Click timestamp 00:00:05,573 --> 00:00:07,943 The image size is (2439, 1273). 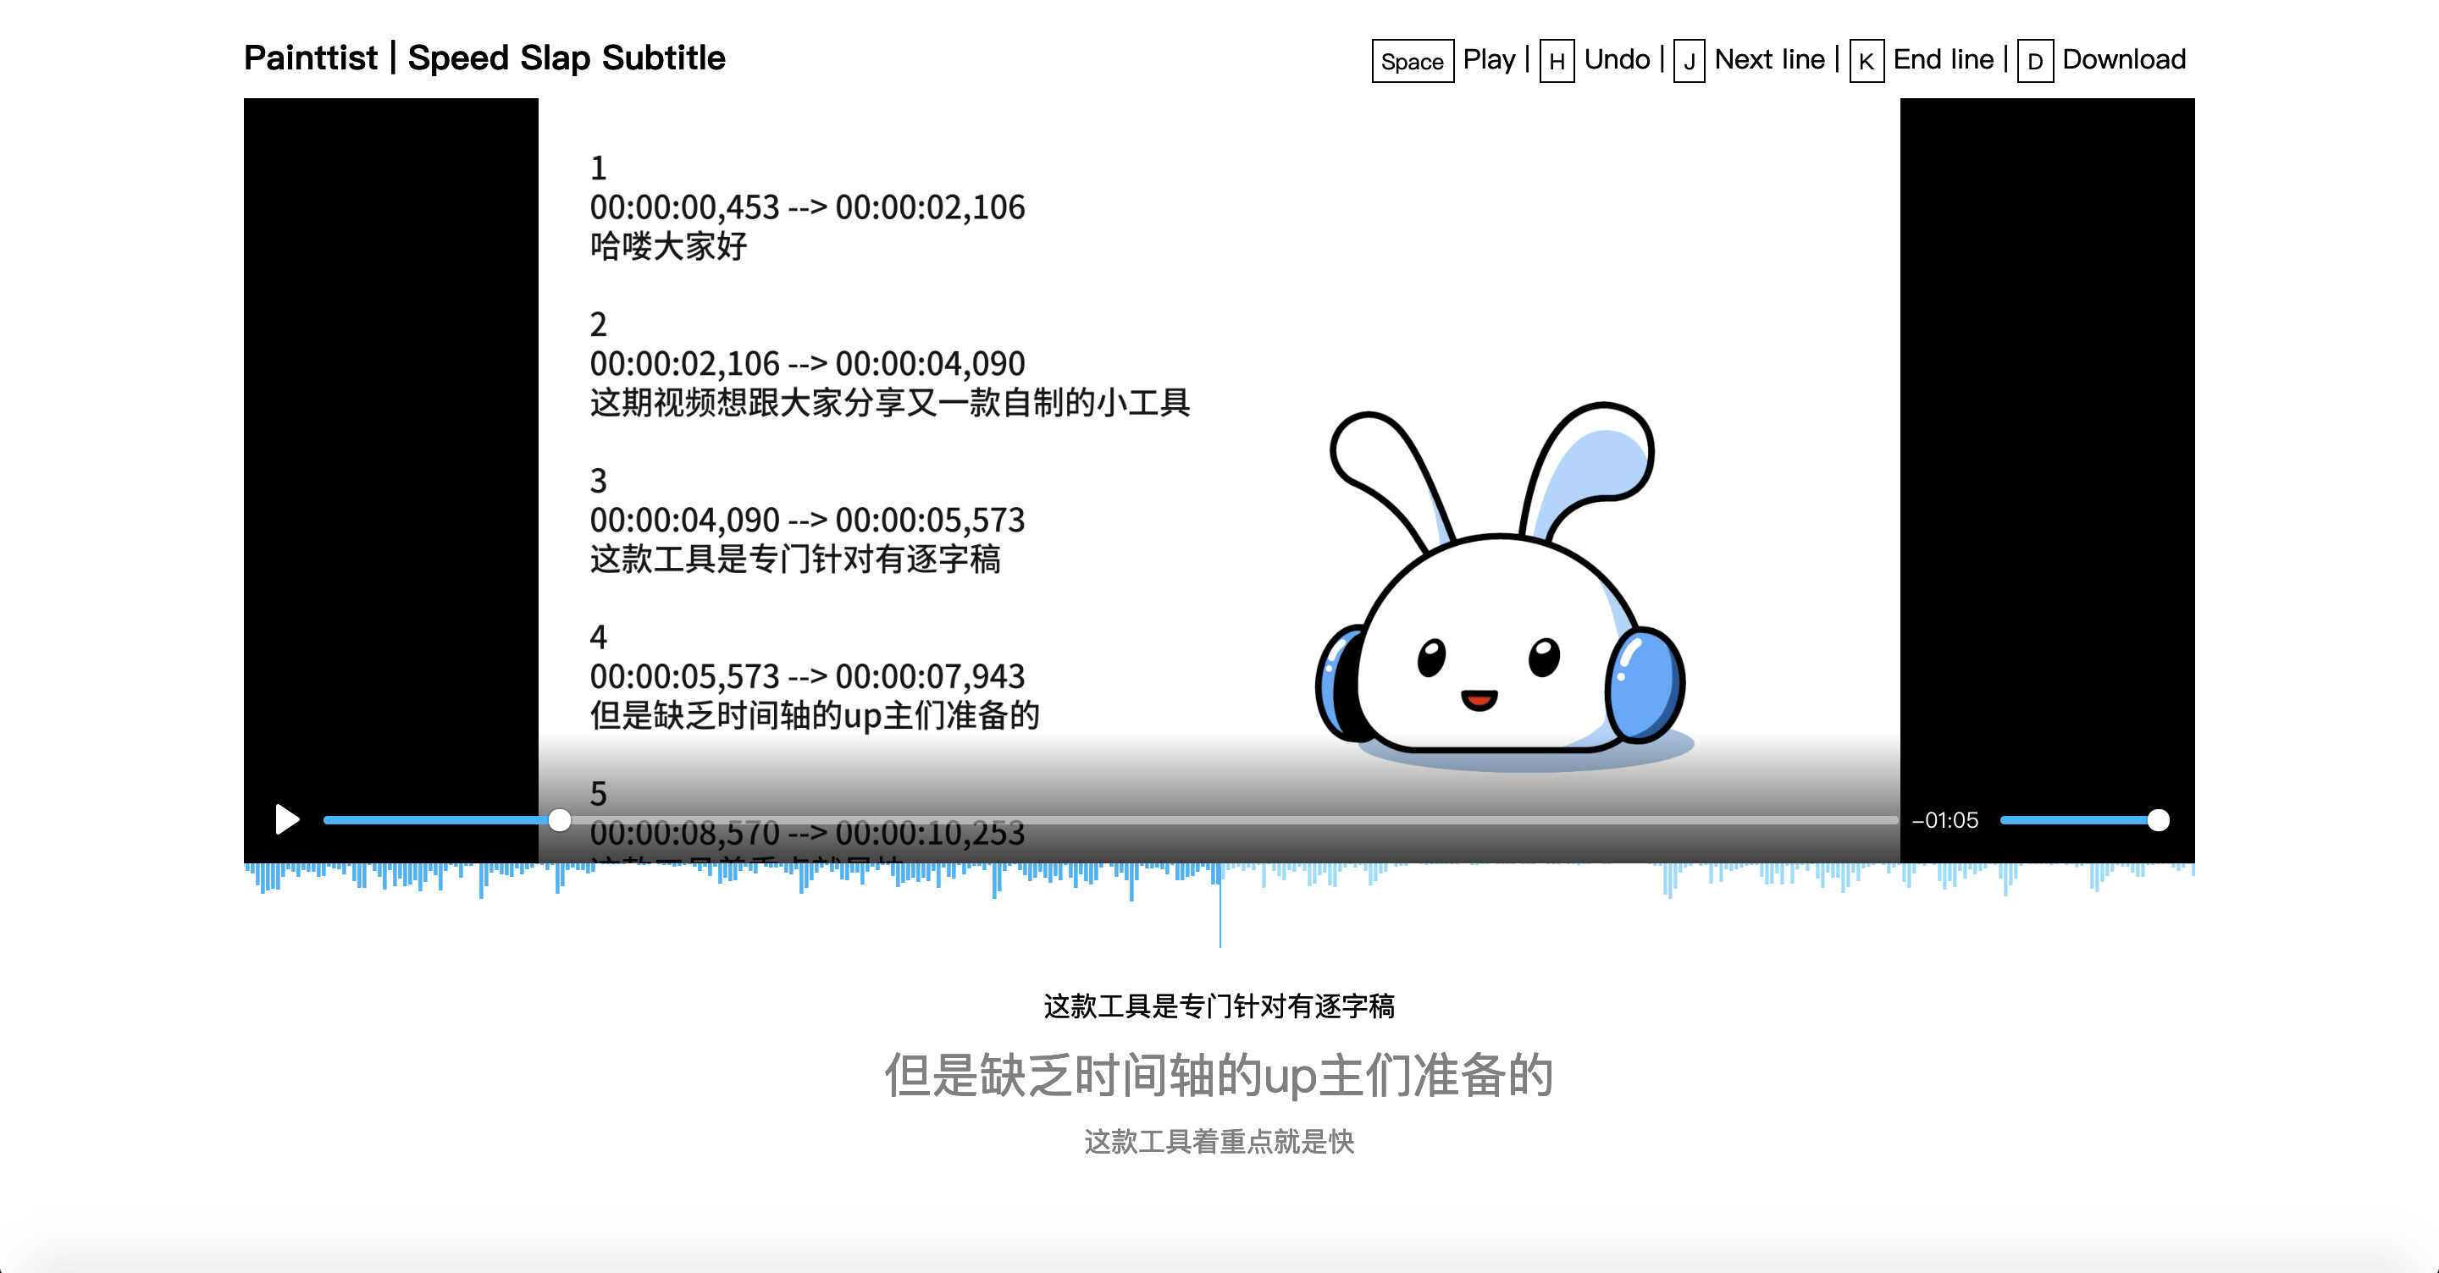[x=807, y=675]
